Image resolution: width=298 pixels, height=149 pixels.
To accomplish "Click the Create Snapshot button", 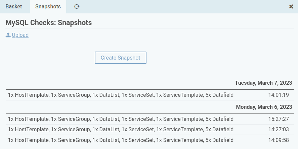I will [x=121, y=58].
